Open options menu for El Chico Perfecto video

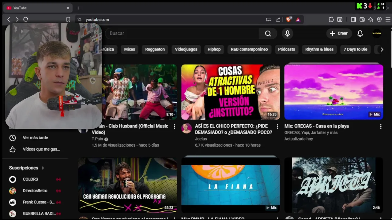pos(277,126)
